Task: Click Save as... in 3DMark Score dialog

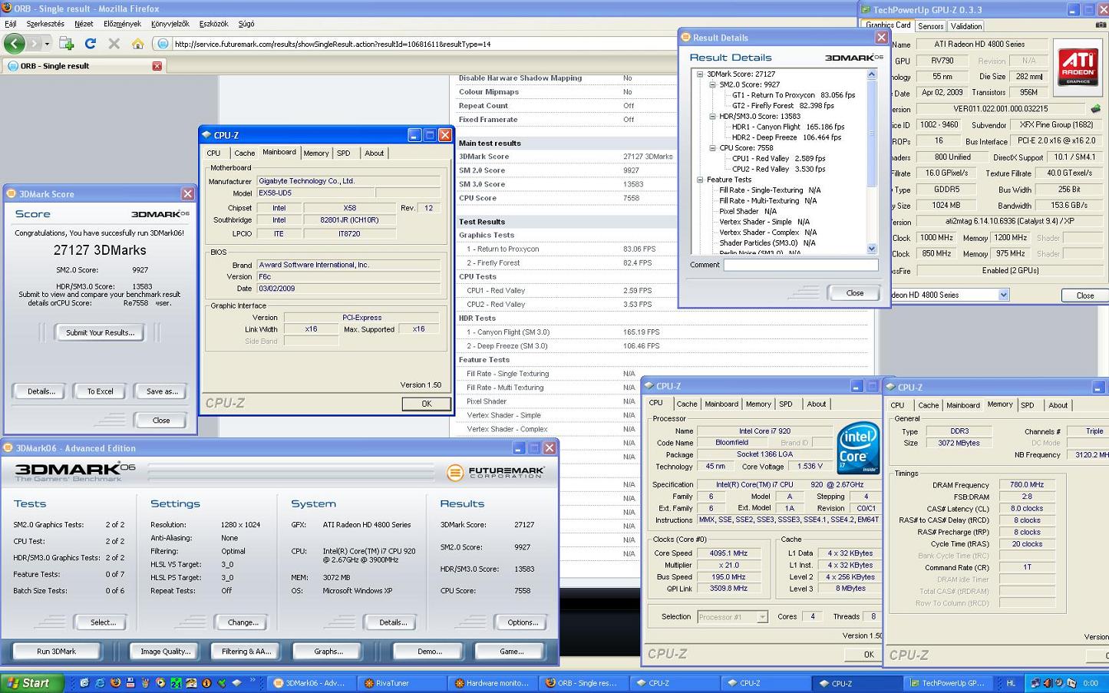Action: click(161, 391)
